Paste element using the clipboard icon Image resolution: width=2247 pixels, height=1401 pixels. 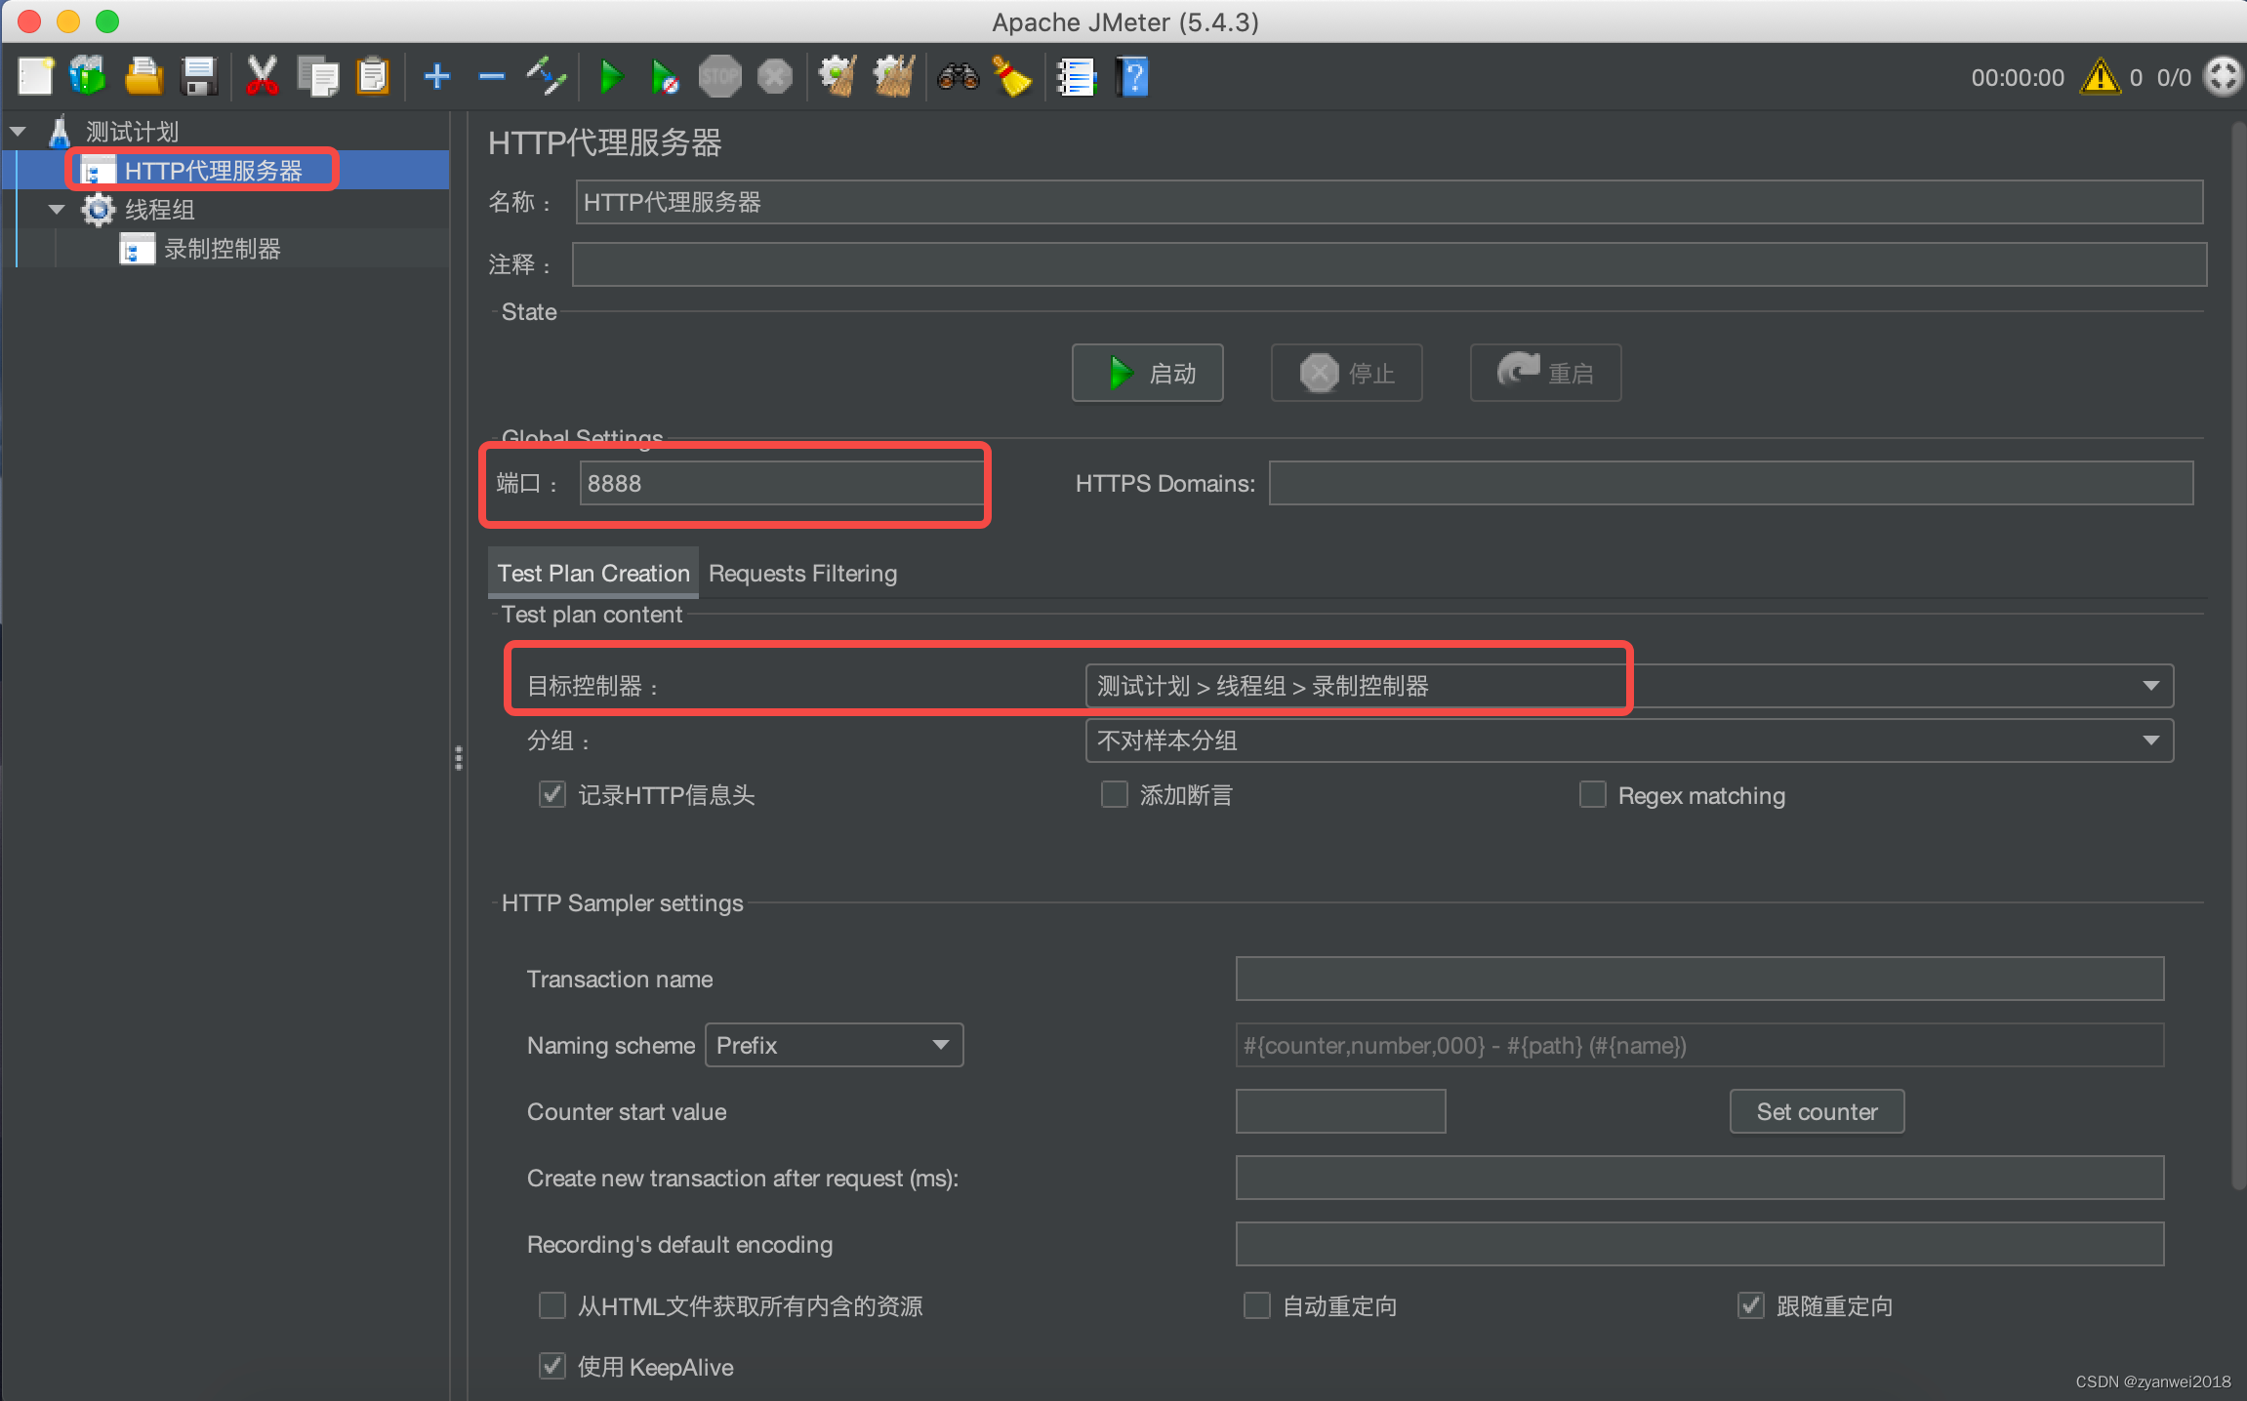(x=373, y=76)
